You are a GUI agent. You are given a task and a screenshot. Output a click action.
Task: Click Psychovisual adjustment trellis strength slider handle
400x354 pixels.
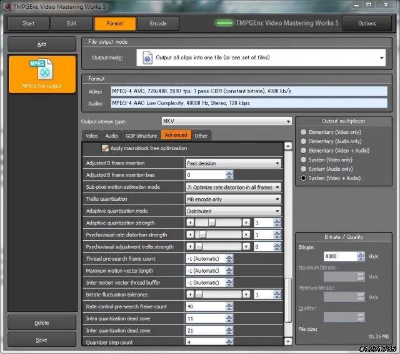pyautogui.click(x=199, y=246)
